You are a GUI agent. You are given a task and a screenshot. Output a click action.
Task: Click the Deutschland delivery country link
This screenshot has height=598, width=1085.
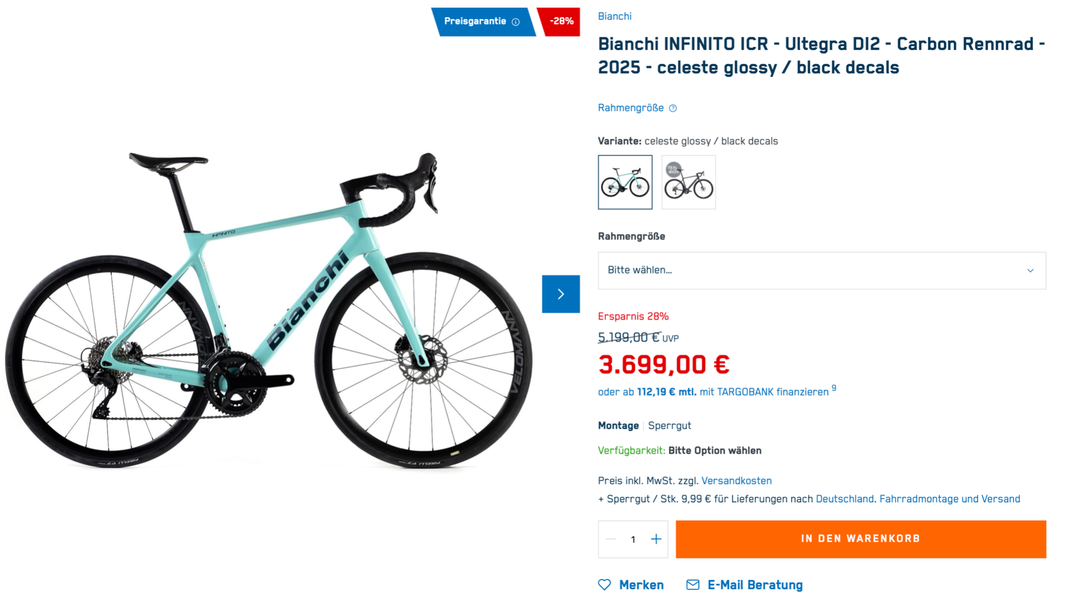coord(844,499)
